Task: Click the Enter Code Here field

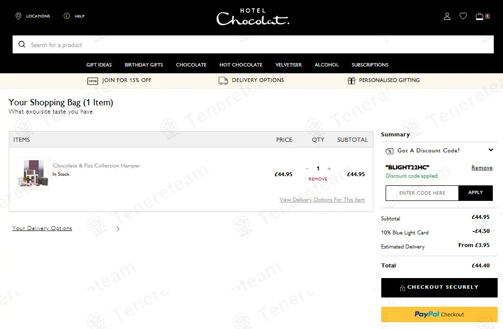Action: [422, 193]
